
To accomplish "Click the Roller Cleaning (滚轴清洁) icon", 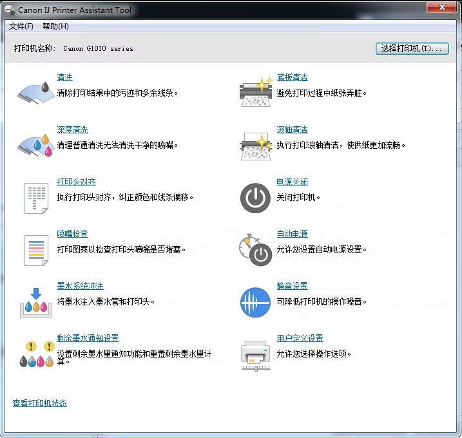I will 256,146.
